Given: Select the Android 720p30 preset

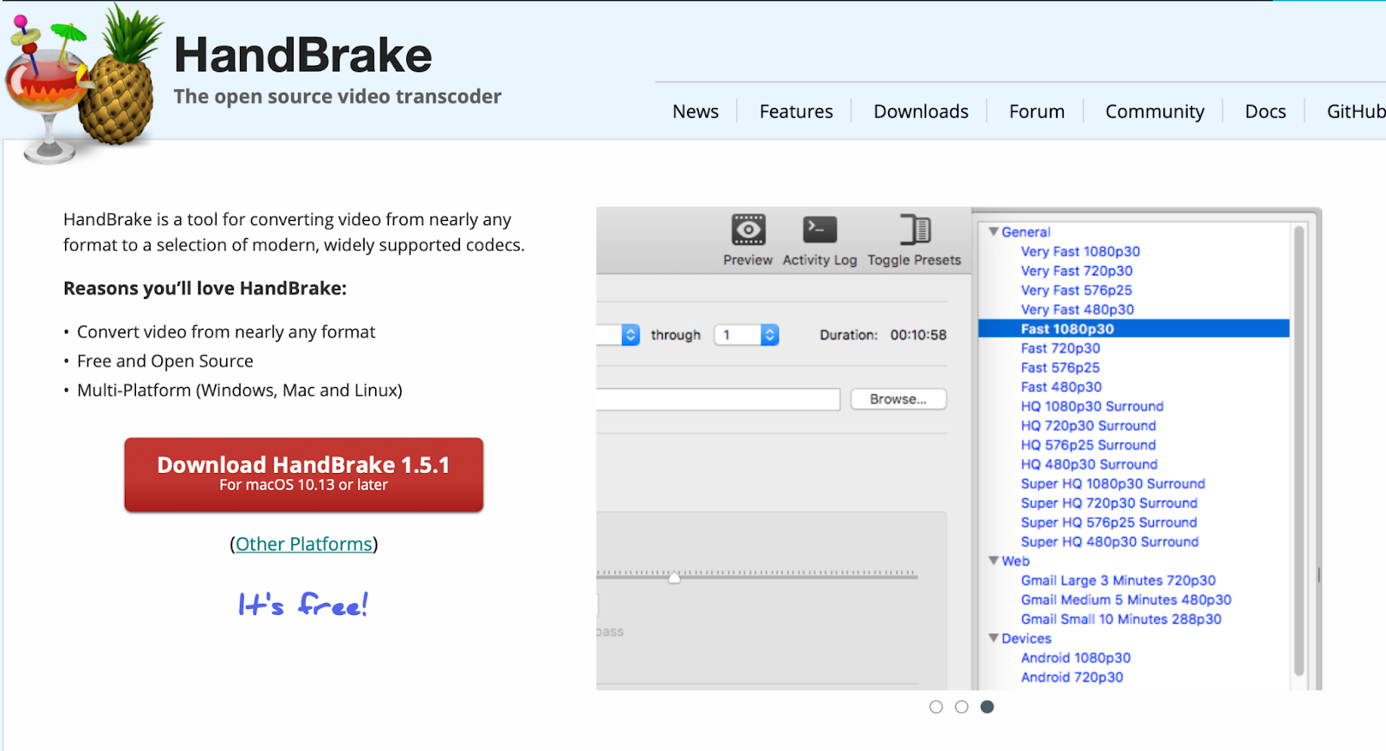Looking at the screenshot, I should (1072, 677).
